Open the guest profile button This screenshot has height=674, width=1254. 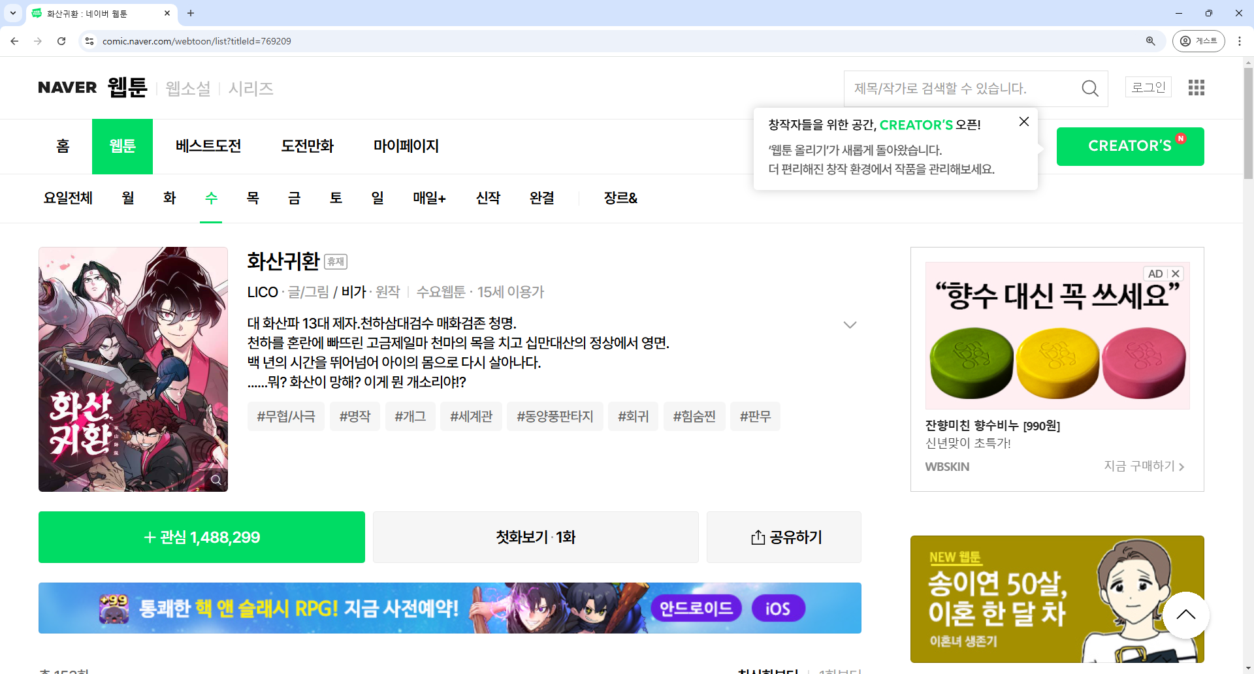(x=1198, y=41)
